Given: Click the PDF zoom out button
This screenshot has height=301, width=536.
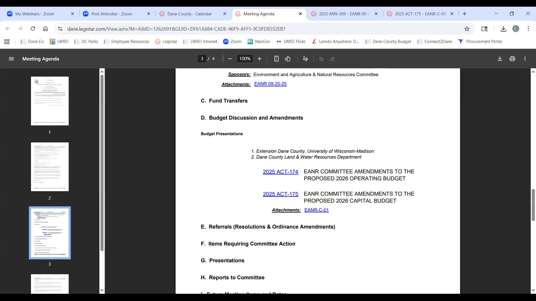Looking at the screenshot, I should coord(230,59).
